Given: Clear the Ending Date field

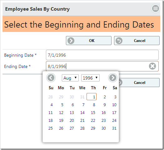Looking at the screenshot, I should point(152,66).
